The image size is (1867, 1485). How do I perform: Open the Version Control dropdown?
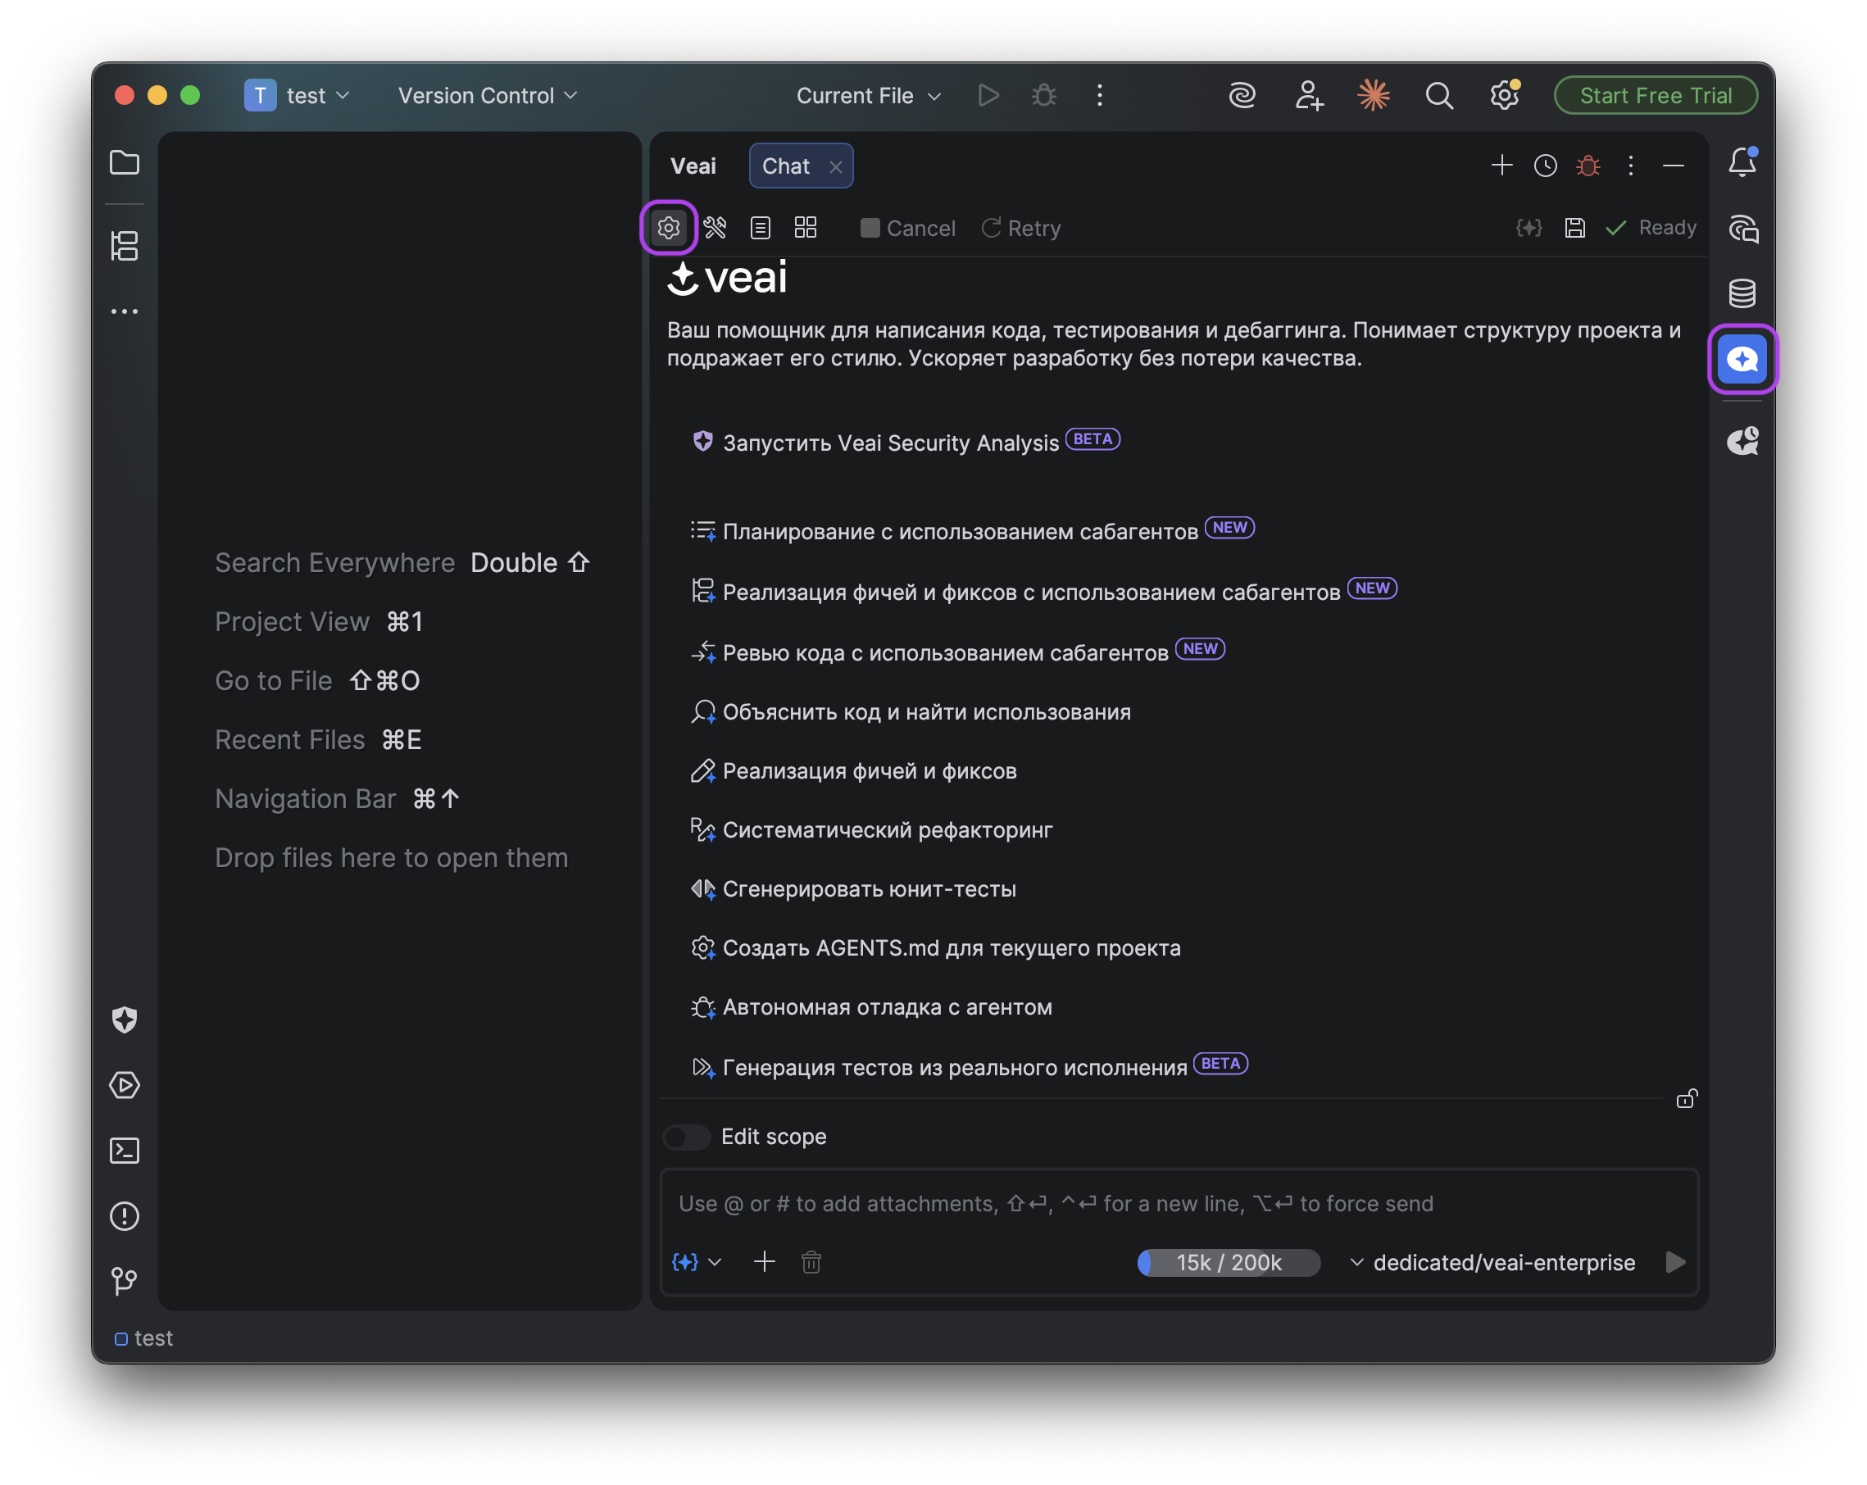488,95
